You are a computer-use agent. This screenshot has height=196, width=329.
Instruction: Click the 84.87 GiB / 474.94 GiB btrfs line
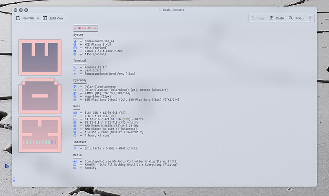tap(114, 119)
